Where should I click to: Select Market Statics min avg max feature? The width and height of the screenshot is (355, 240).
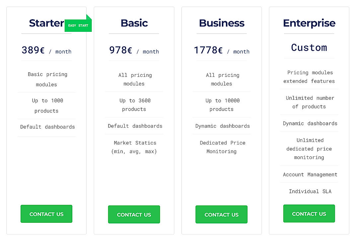tap(134, 147)
